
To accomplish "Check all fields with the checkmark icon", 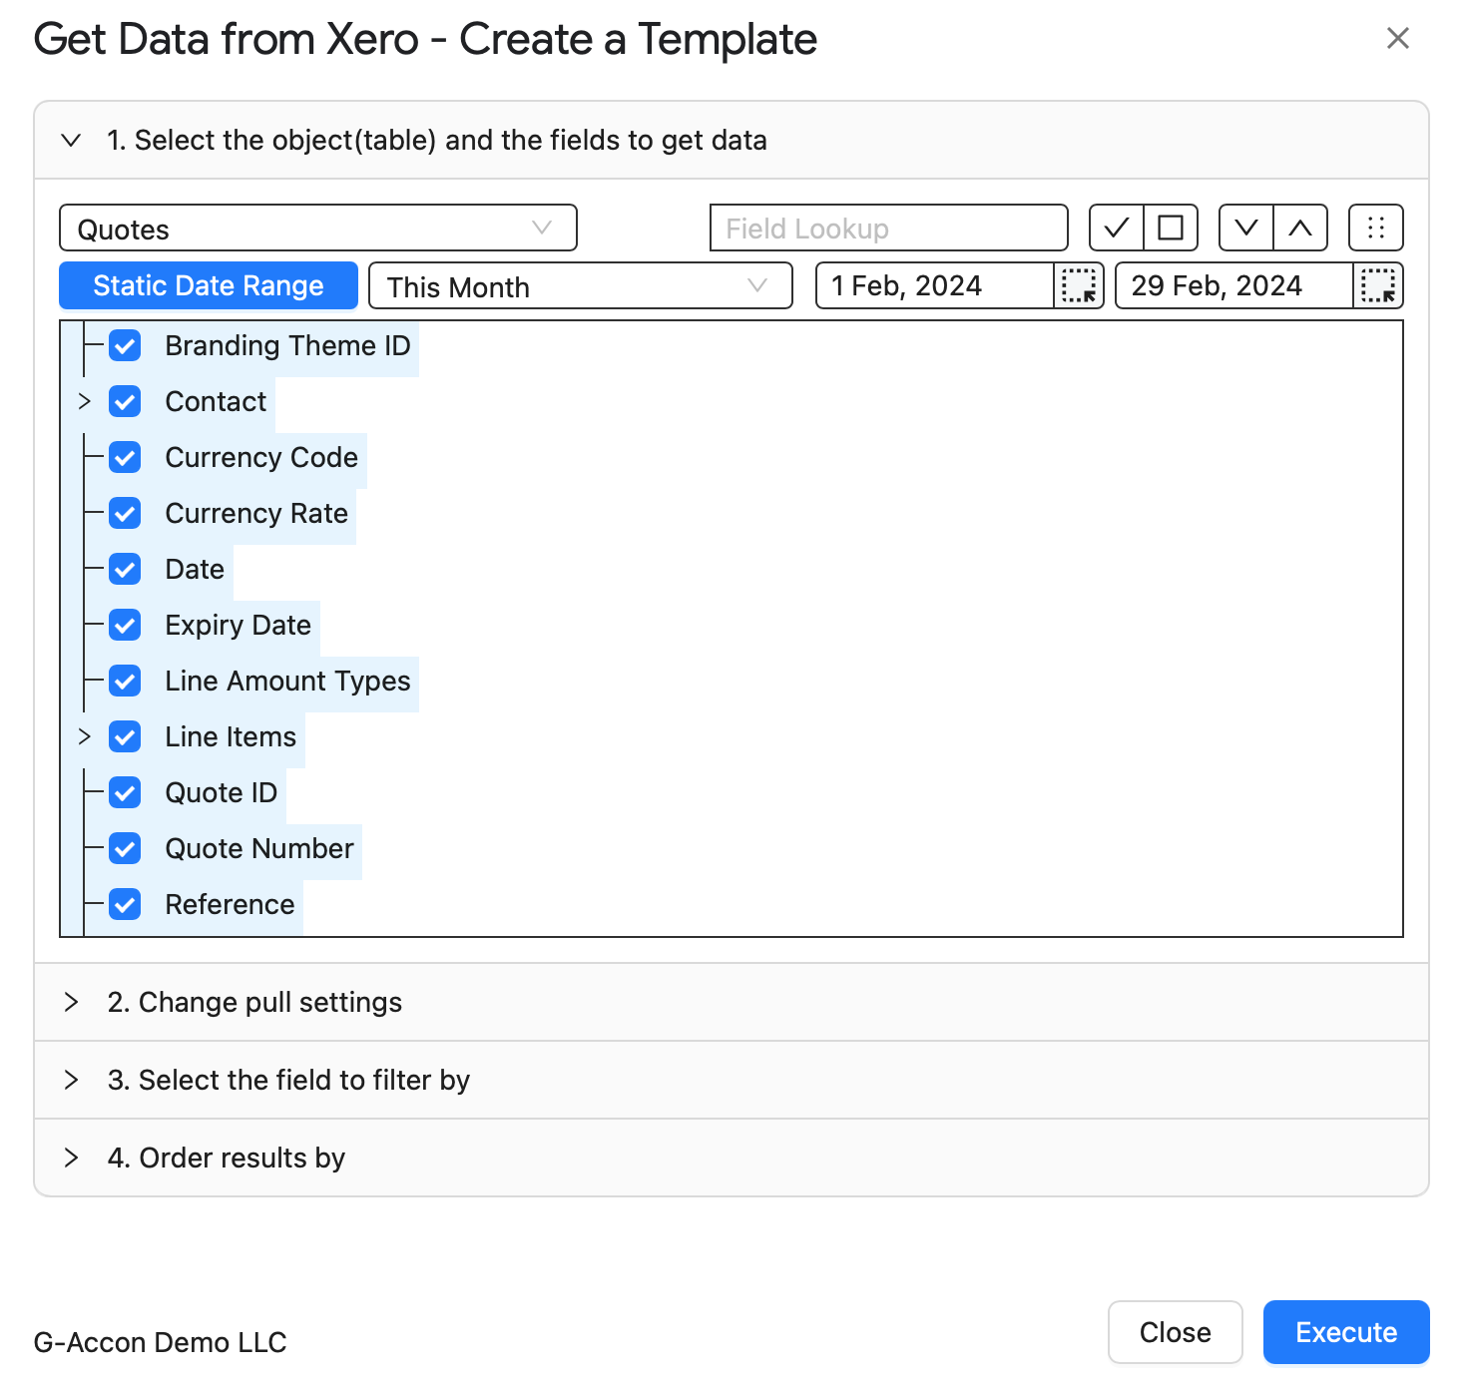I will tap(1116, 228).
